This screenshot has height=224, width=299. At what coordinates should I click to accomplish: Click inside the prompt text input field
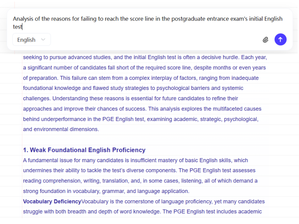tap(147, 23)
